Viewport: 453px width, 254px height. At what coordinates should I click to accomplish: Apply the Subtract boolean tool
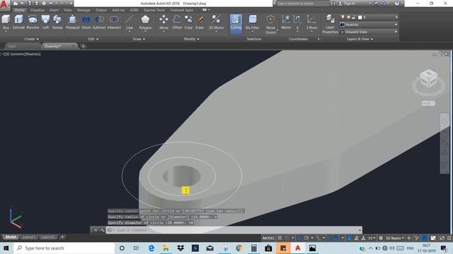tap(99, 22)
